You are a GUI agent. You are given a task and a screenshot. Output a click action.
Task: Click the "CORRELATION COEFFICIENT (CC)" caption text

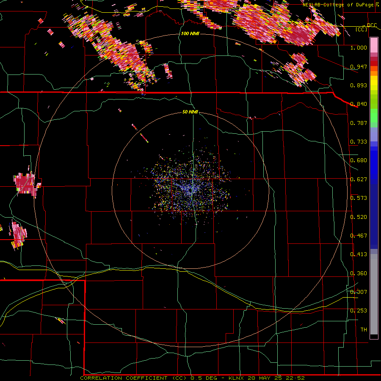point(133,378)
